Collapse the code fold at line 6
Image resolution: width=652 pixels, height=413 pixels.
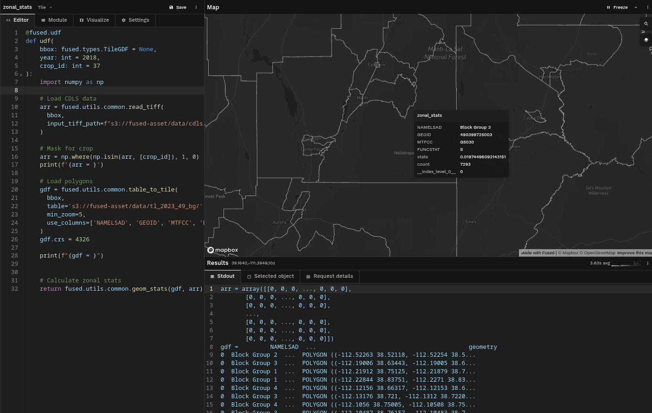pos(21,74)
